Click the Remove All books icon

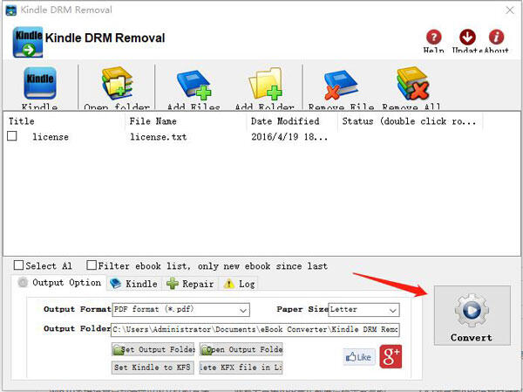(412, 84)
